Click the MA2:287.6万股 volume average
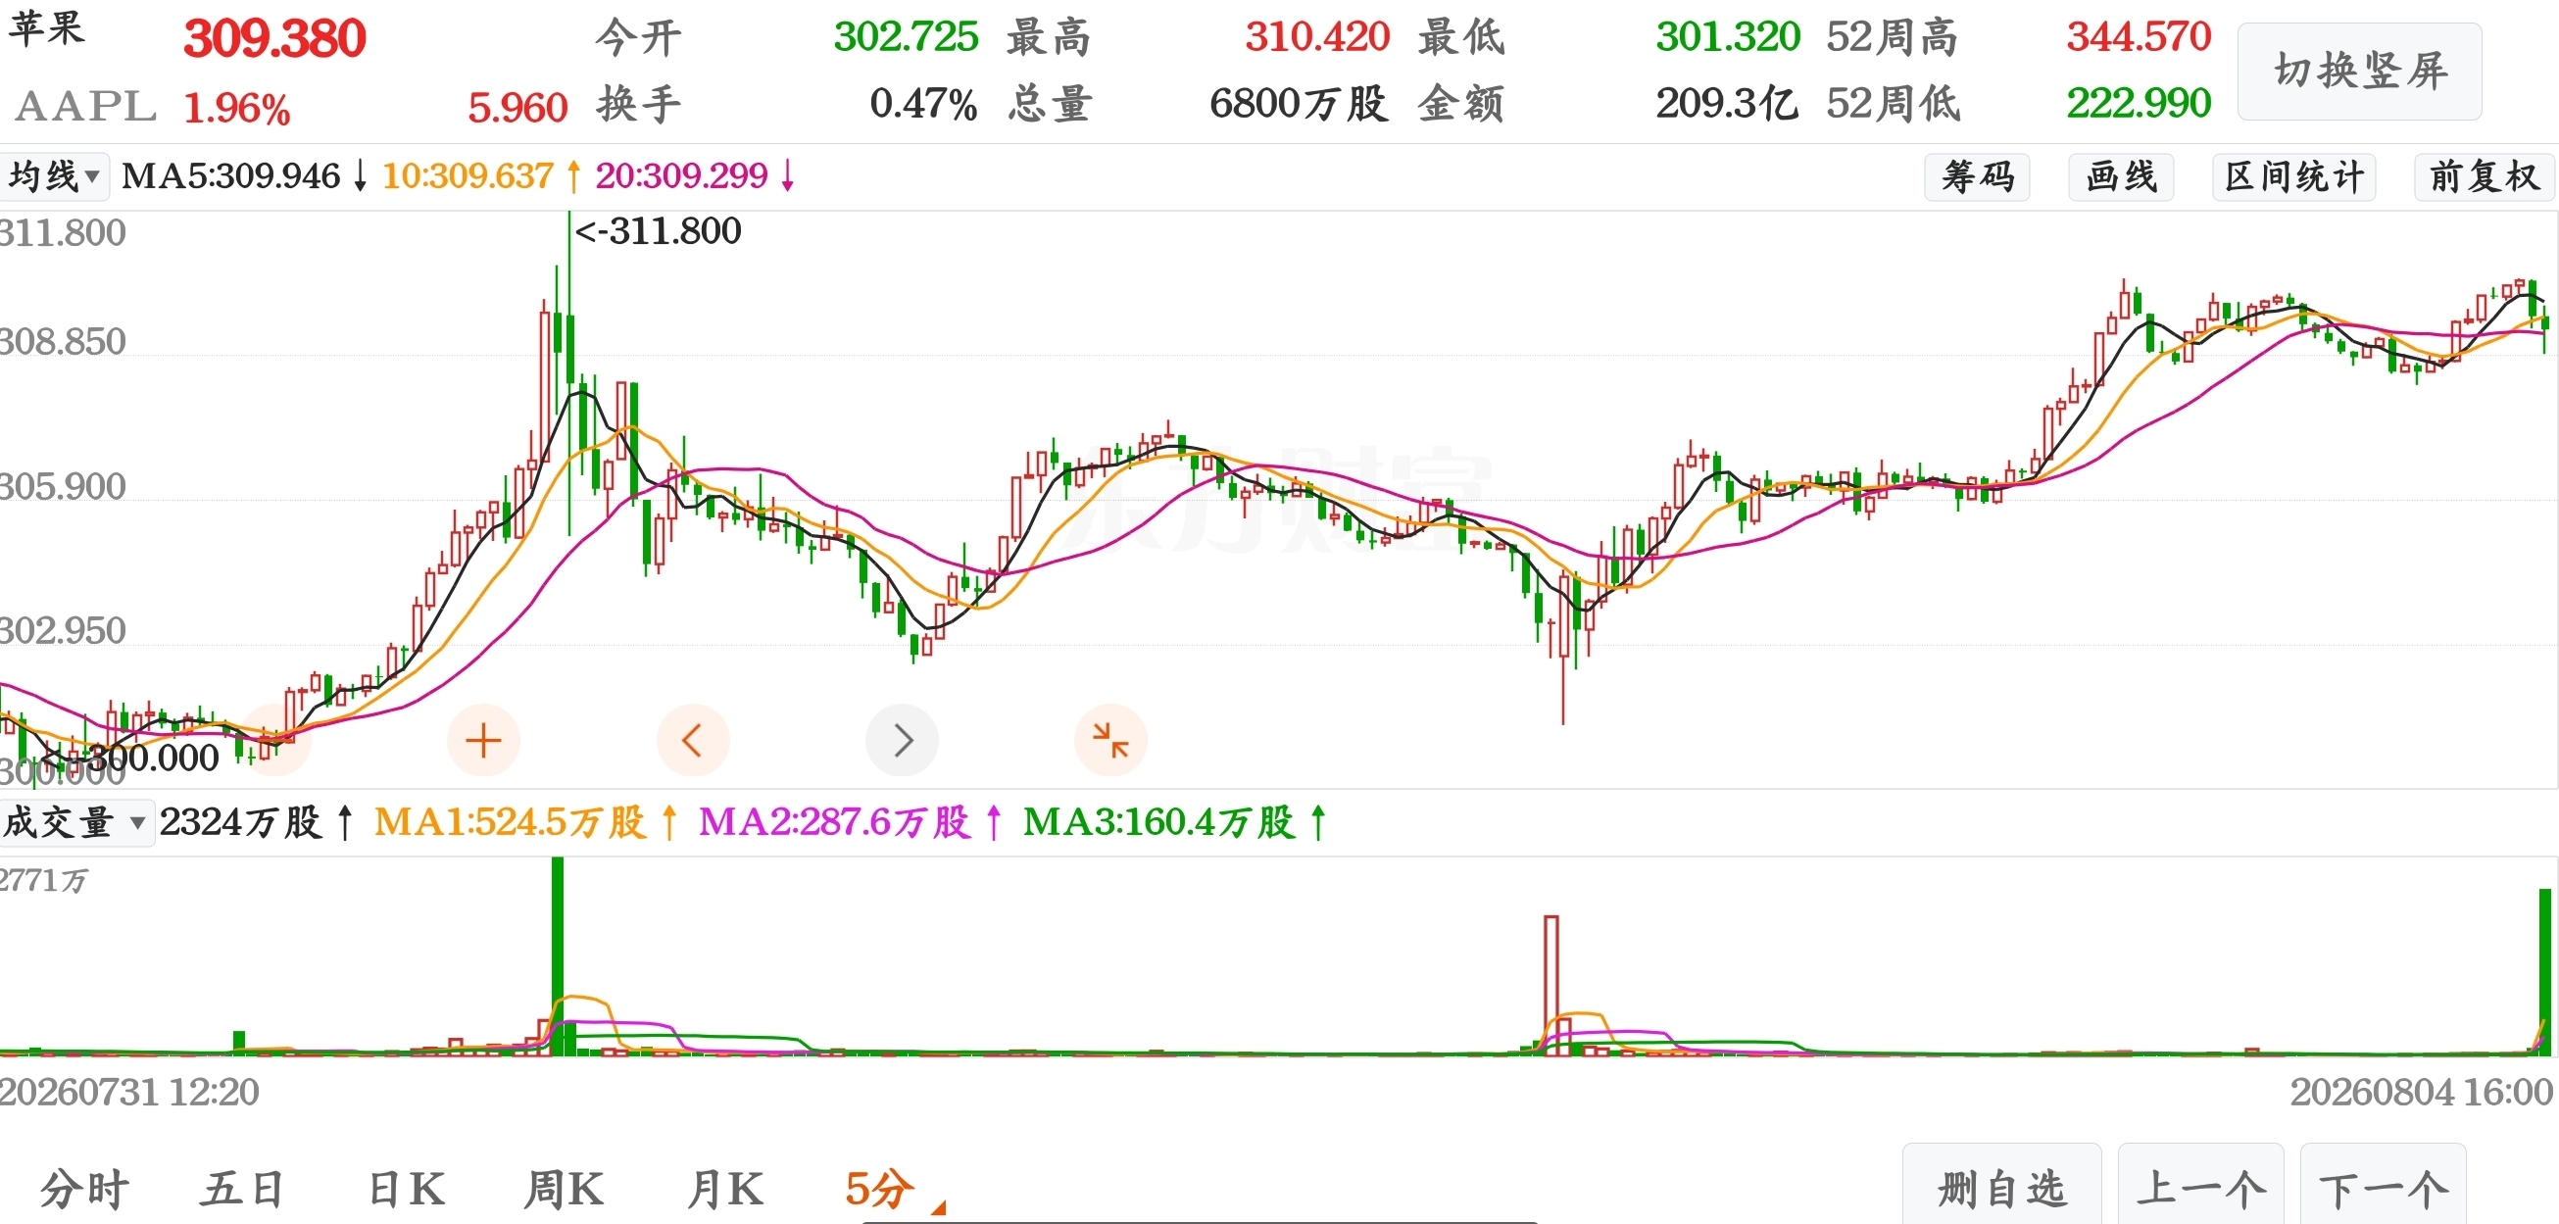This screenshot has width=2559, height=1224. point(834,822)
